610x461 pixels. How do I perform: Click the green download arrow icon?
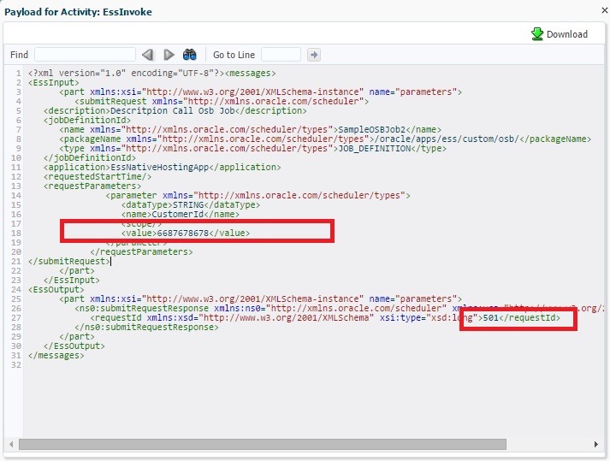537,34
